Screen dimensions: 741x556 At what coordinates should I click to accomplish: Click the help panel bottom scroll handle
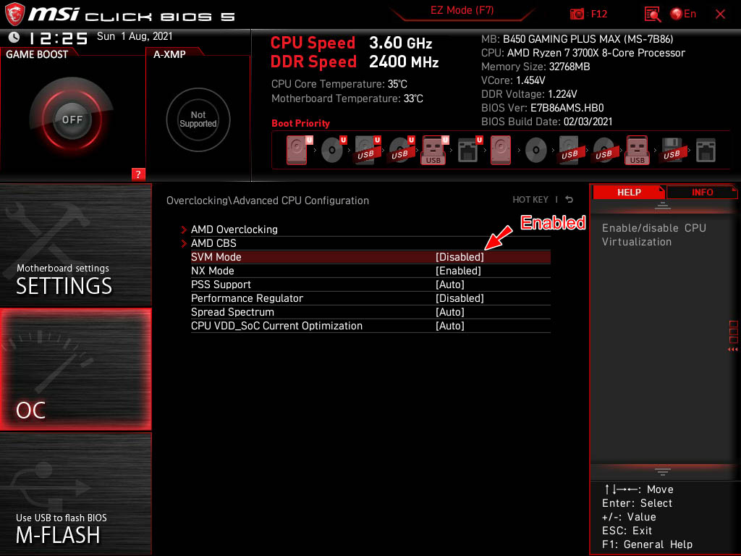(x=663, y=472)
